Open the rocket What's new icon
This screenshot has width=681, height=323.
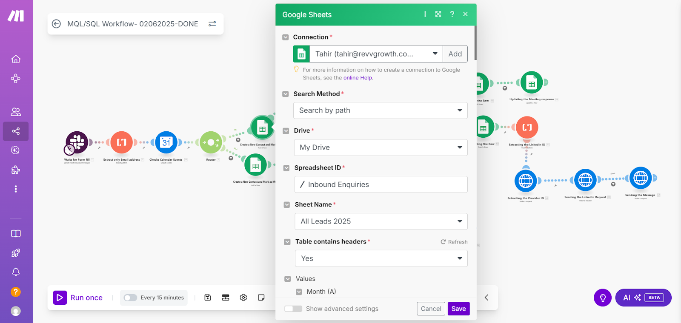[x=16, y=253]
